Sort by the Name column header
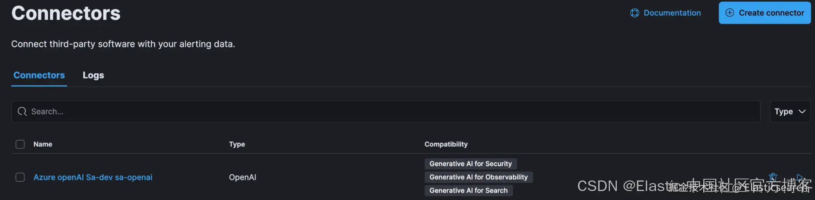The image size is (815, 200). pyautogui.click(x=43, y=144)
